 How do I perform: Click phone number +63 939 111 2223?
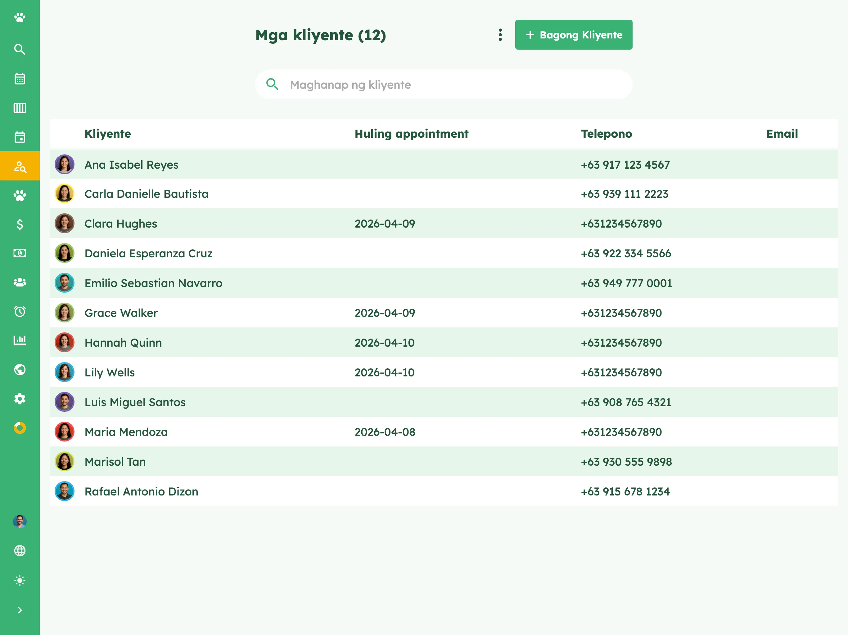click(x=625, y=194)
